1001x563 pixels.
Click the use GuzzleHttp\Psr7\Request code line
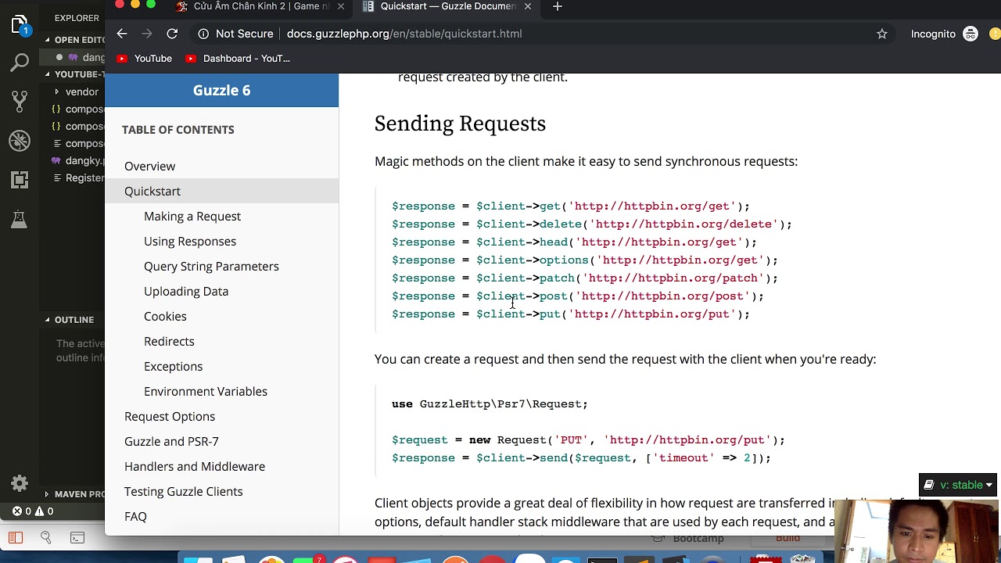(x=490, y=404)
